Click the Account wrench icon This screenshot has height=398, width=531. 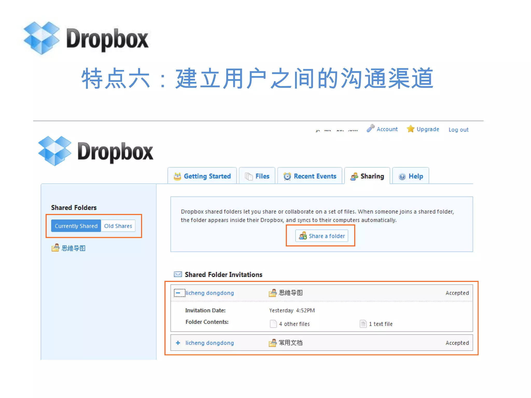(x=371, y=128)
